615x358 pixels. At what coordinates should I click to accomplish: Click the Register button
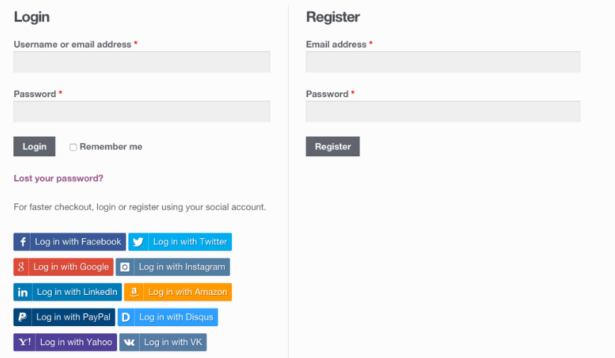pyautogui.click(x=333, y=146)
